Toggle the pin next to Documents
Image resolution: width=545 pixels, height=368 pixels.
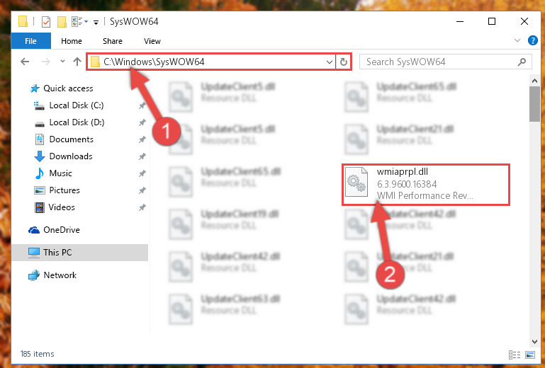pos(142,139)
